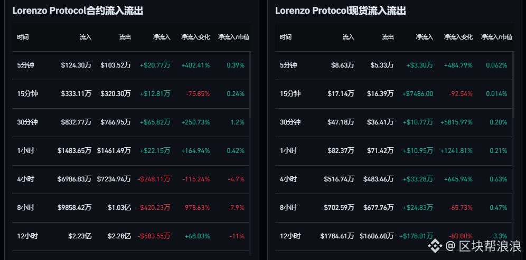This screenshot has height=260, width=526.
Task: Click the 时间 header in the 现货 table
Action: [286, 37]
